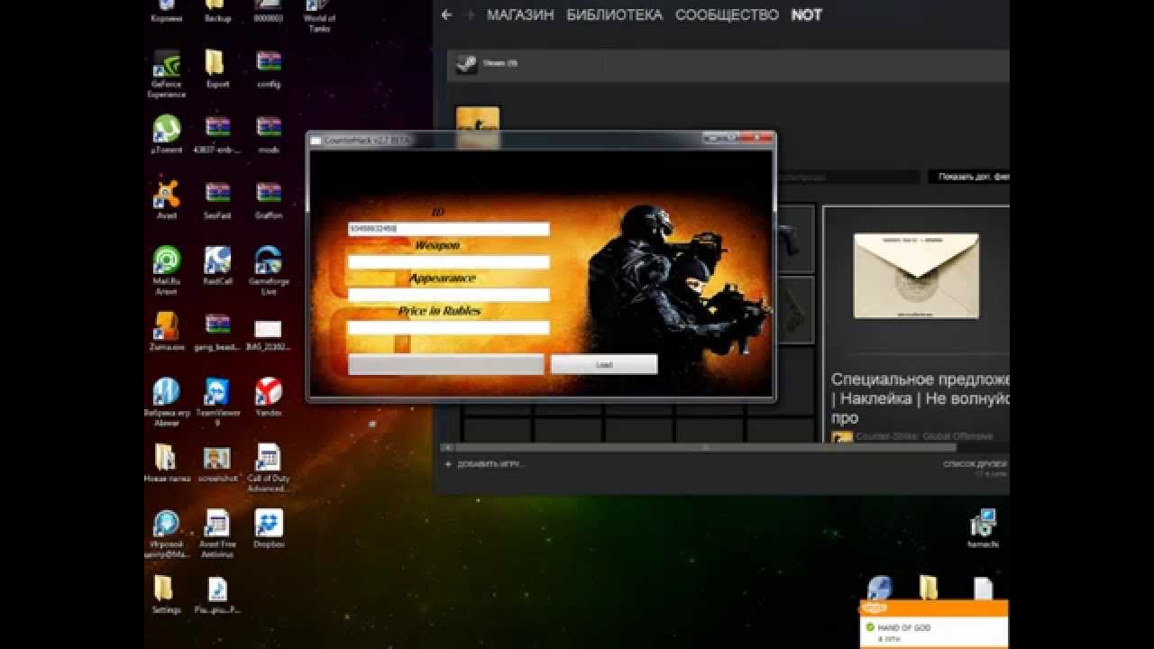Click the Counter-Strike: Global Offensive item label
Viewport: 1154px width, 649px height.
coord(924,436)
